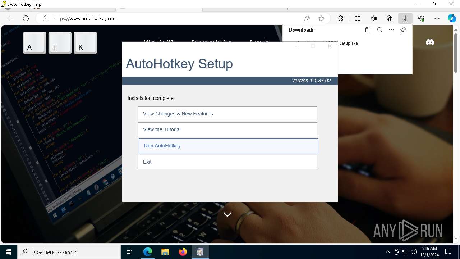
Task: Open volume control in tray
Action: pos(414,252)
